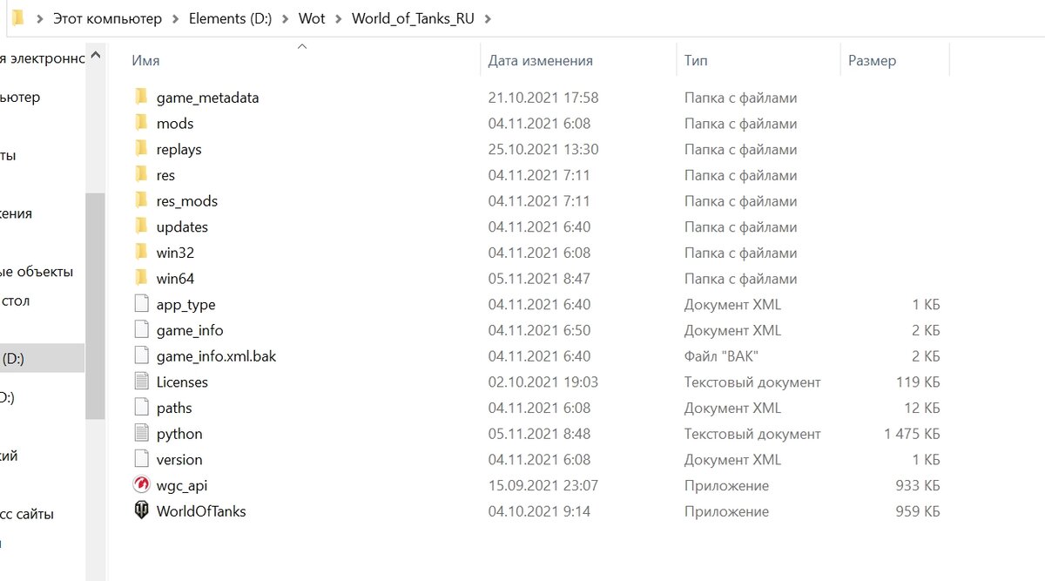
Task: Open the win64 folder
Action: [174, 278]
